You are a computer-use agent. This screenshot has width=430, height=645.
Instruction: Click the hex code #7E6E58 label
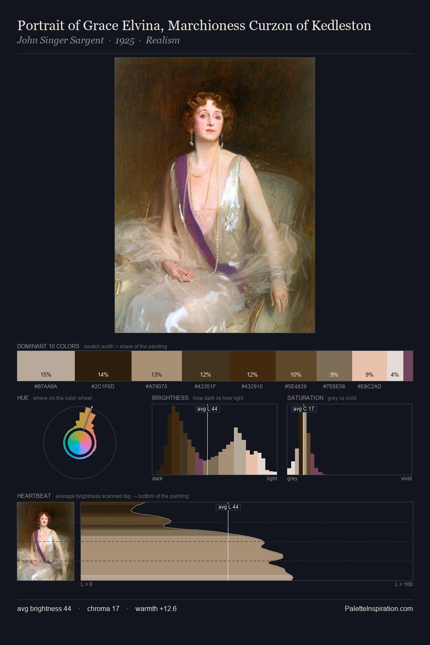coord(334,387)
